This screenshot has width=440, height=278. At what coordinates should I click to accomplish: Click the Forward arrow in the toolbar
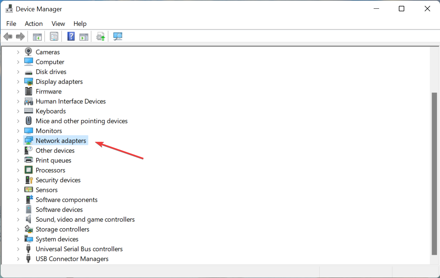click(20, 36)
